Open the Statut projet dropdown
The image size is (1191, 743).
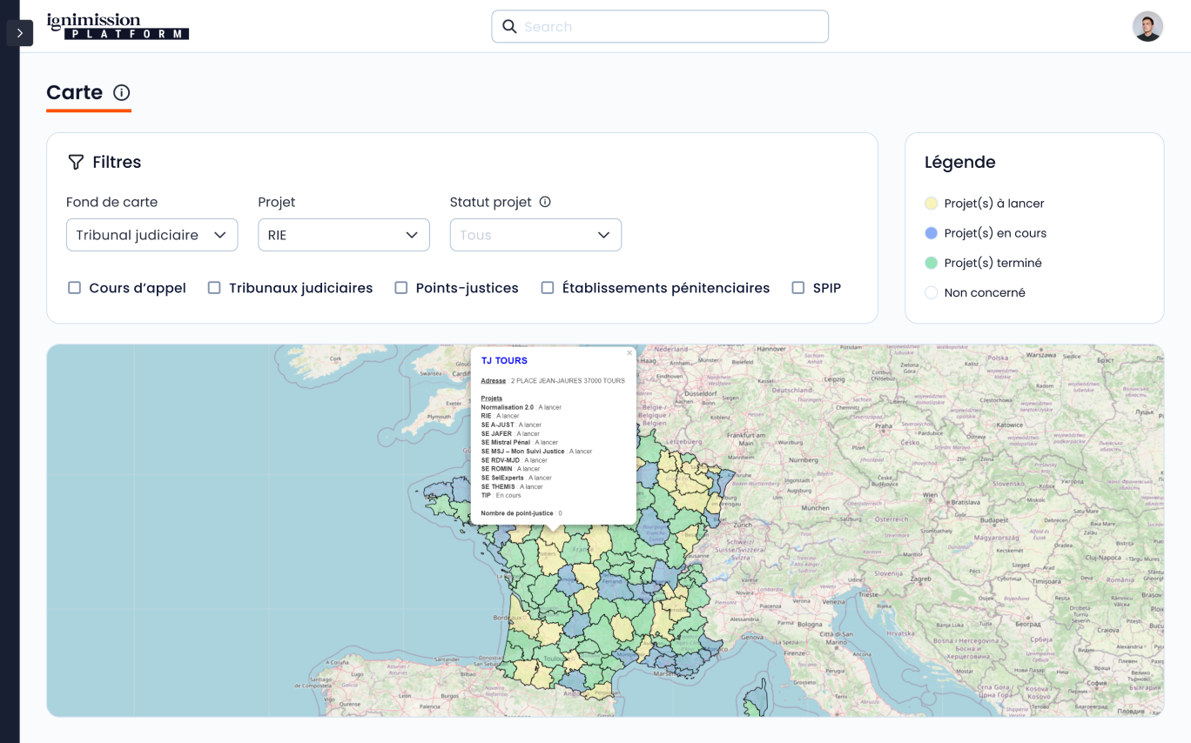[x=535, y=235]
